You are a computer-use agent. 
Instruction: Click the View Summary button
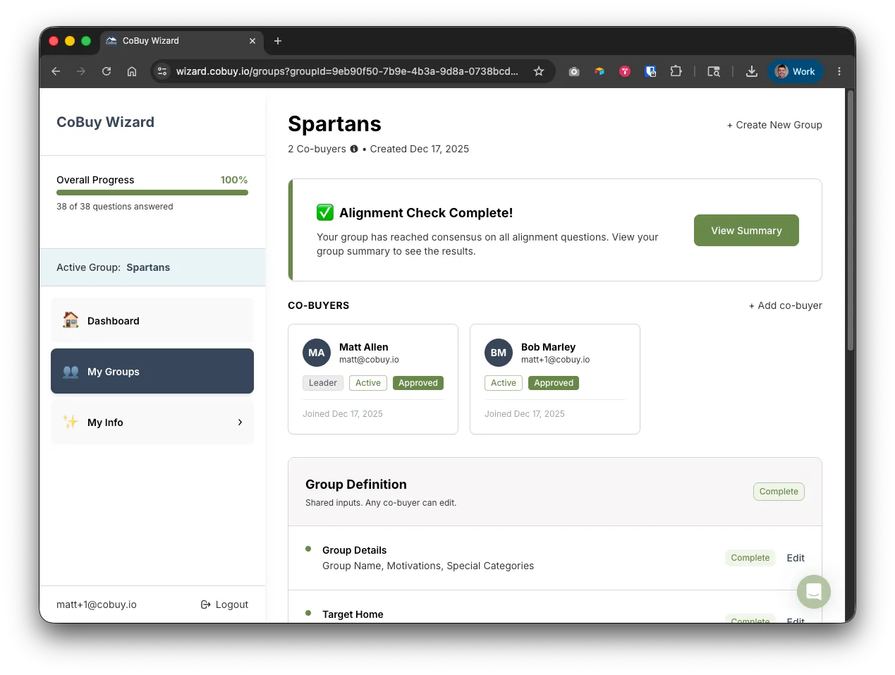point(746,231)
